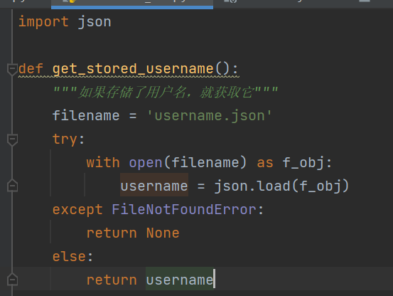
Task: Click 'f_obj' argument inside json.load()
Action: coord(320,186)
